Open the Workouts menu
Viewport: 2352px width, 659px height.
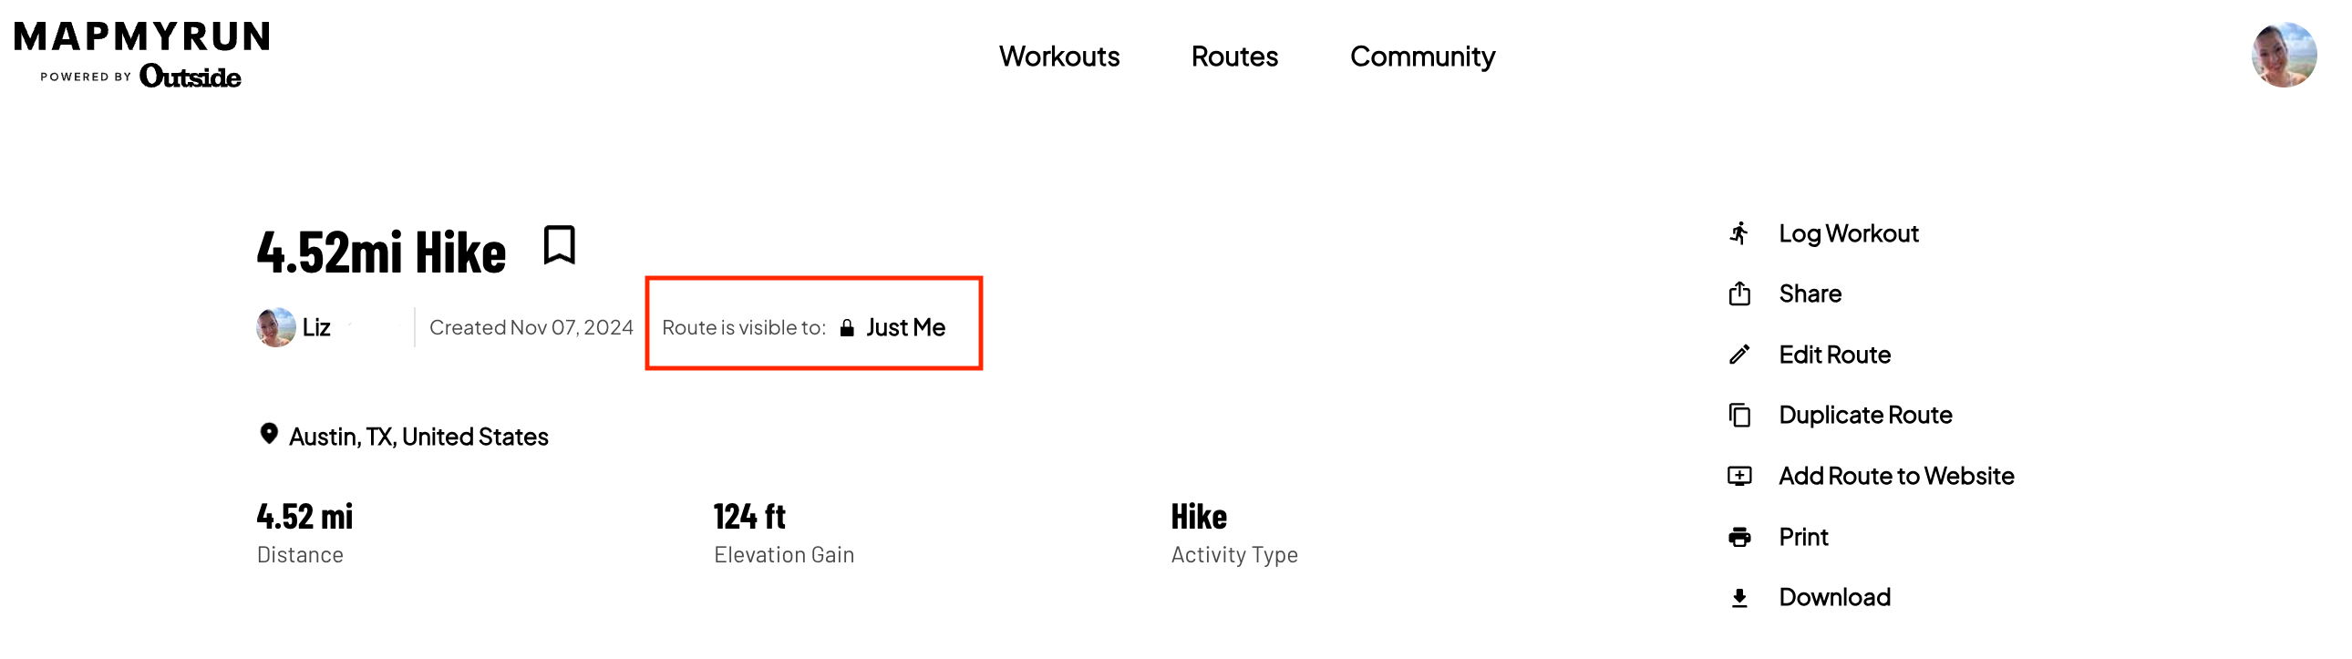click(x=1058, y=57)
